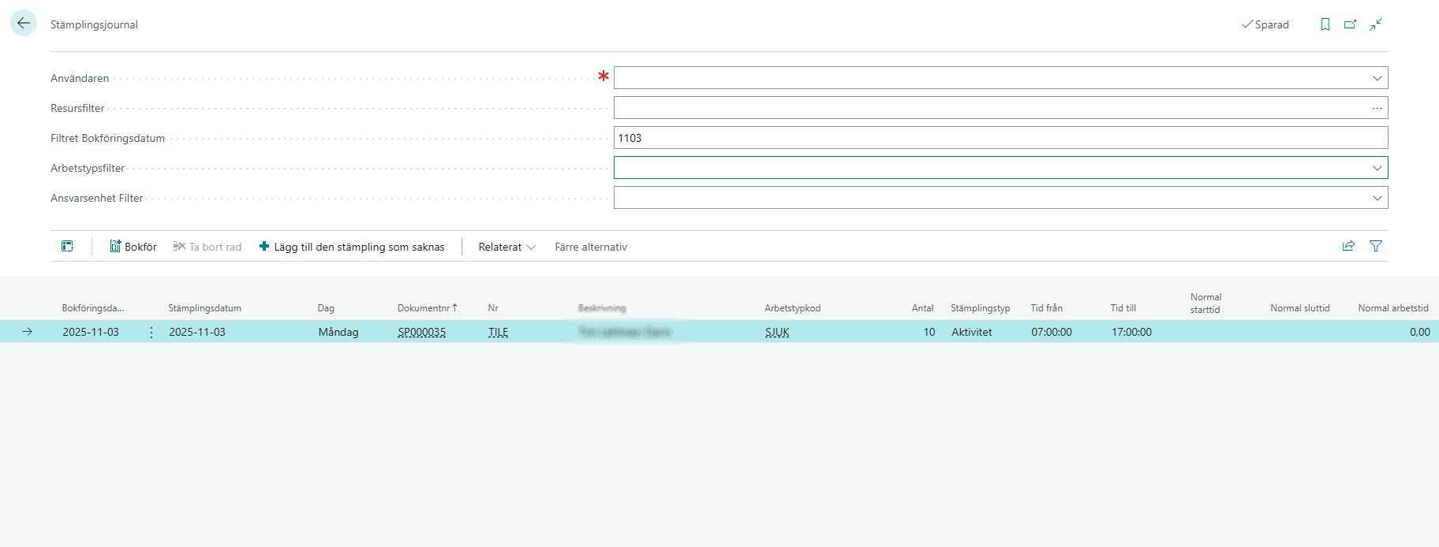This screenshot has height=547, width=1439.
Task: Click the Filtret Bokföringsdatum input field
Action: [x=1000, y=138]
